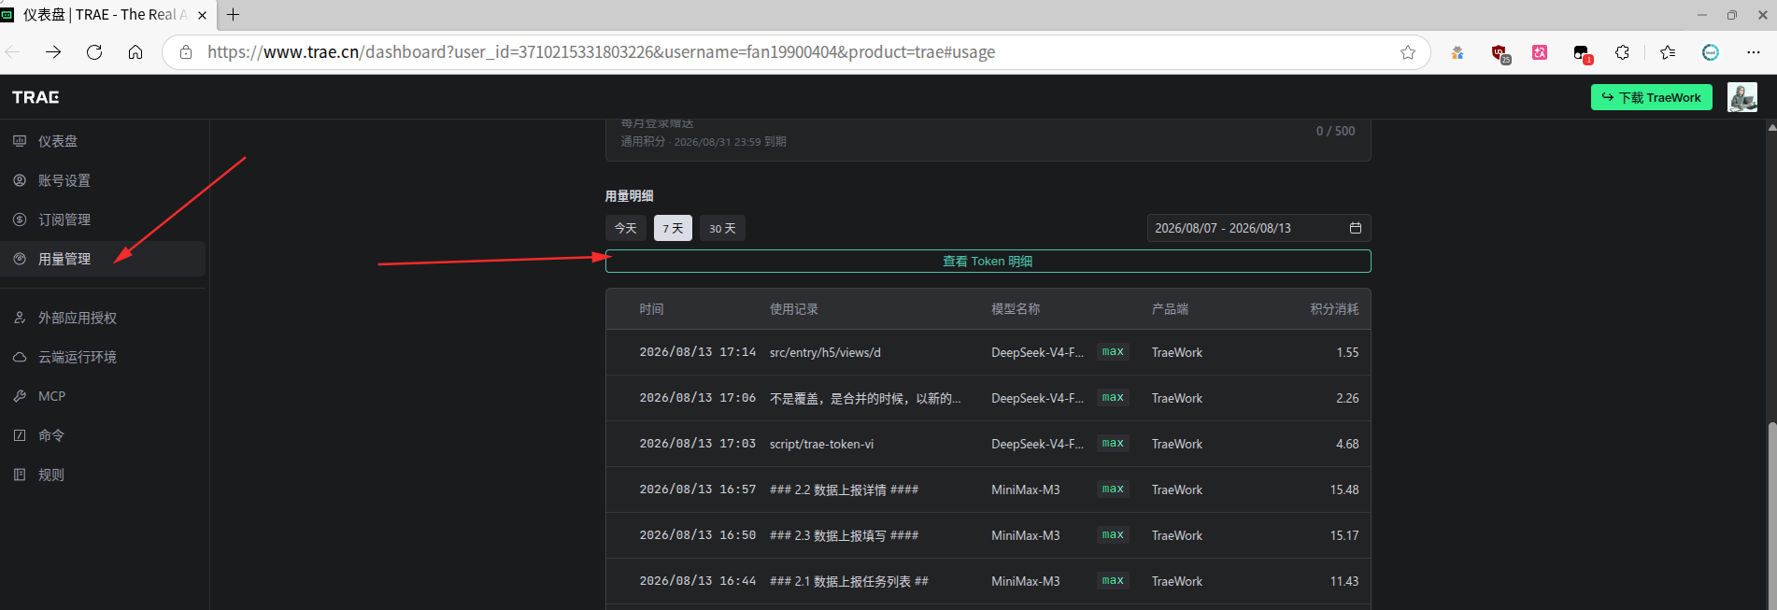Bookmark page with the star icon
The width and height of the screenshot is (1777, 610).
(1408, 52)
